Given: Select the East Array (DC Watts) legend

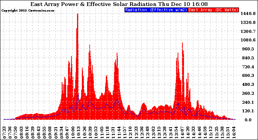Looking at the screenshot, I should (213, 10).
